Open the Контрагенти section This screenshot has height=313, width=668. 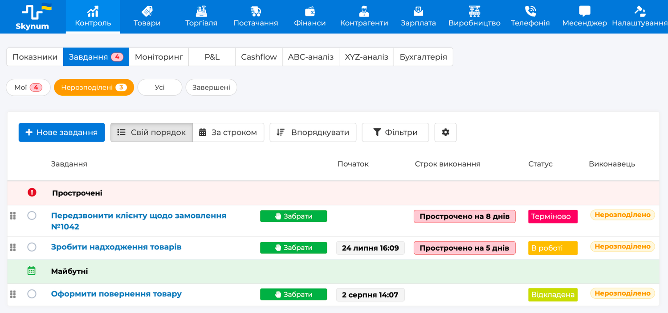pyautogui.click(x=364, y=16)
